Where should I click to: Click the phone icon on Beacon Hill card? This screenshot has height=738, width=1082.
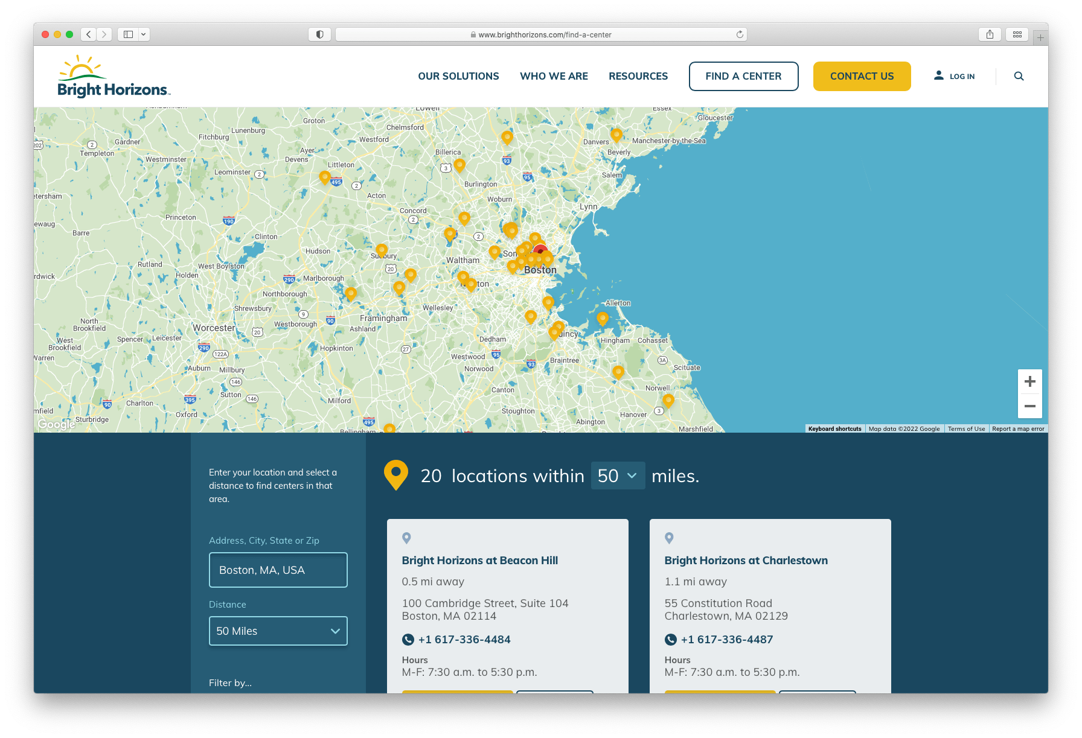408,640
